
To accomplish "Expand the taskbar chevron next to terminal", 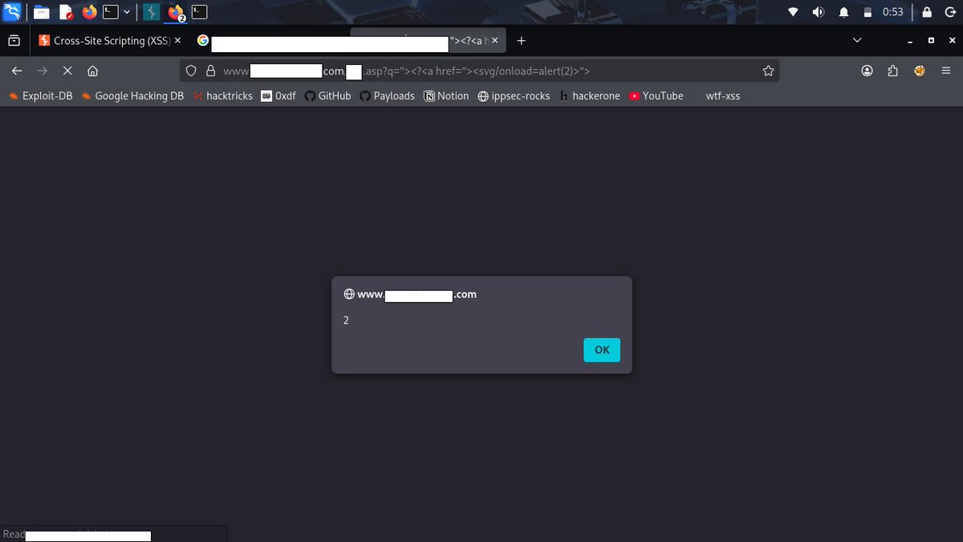I will click(x=126, y=12).
